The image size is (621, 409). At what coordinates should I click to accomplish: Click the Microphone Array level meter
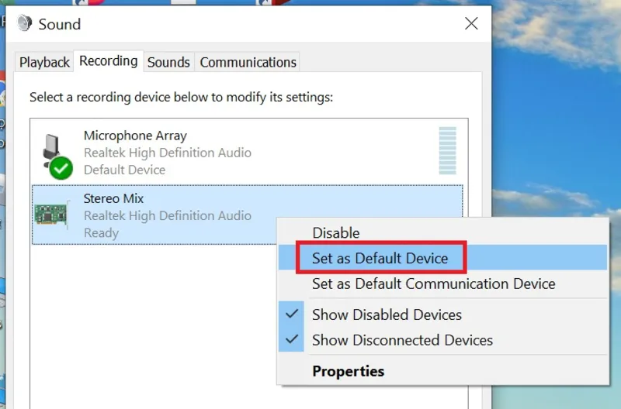(x=447, y=152)
